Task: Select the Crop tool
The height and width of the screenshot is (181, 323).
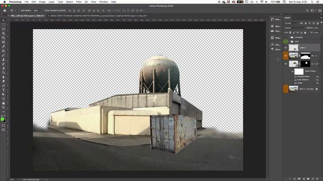Action: click(x=4, y=38)
